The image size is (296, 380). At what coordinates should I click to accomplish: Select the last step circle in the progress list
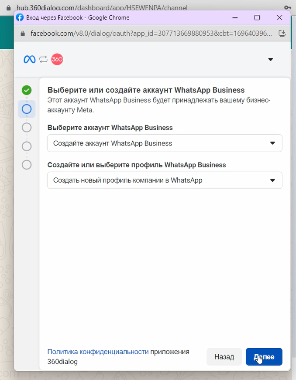point(27,165)
